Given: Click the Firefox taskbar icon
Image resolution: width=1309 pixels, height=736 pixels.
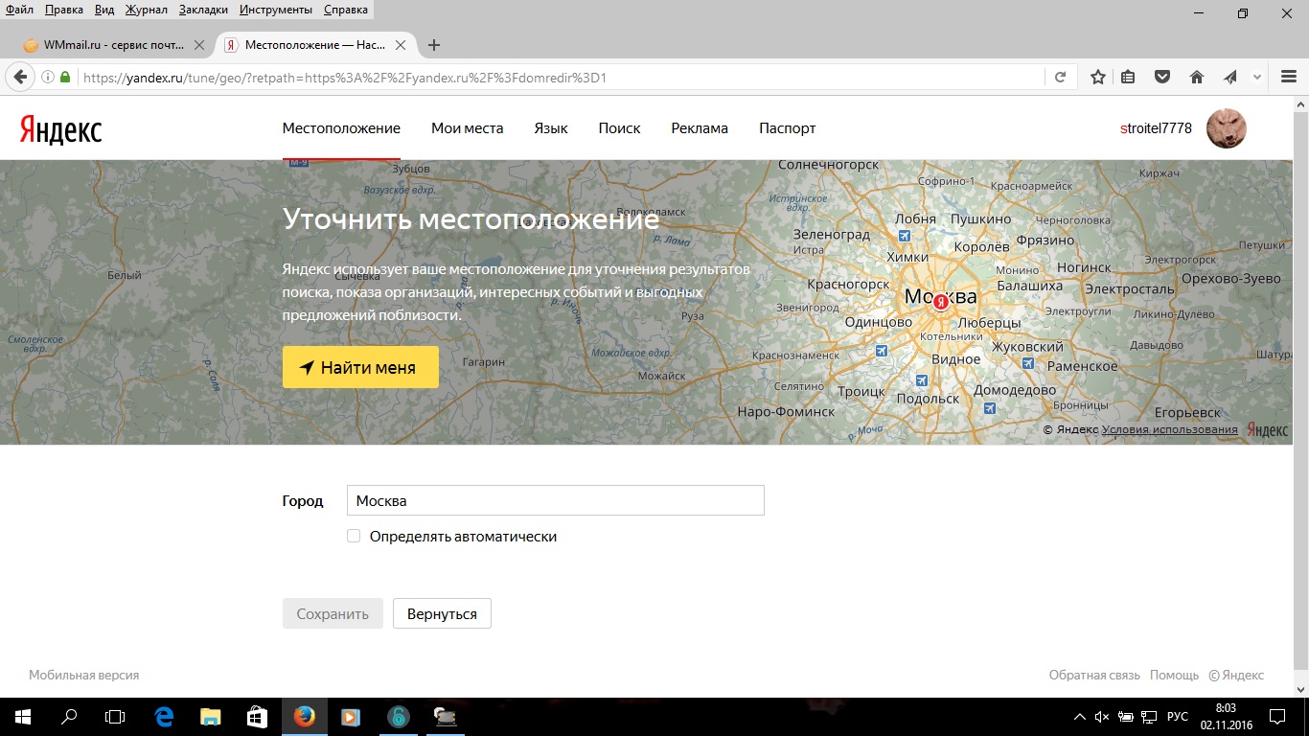Looking at the screenshot, I should coord(304,716).
